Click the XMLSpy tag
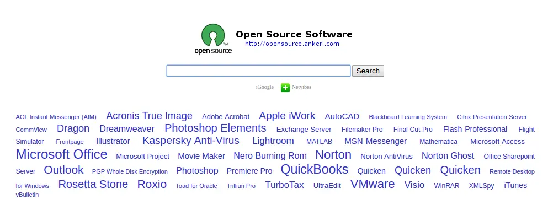This screenshot has height=199, width=548. pos(482,186)
